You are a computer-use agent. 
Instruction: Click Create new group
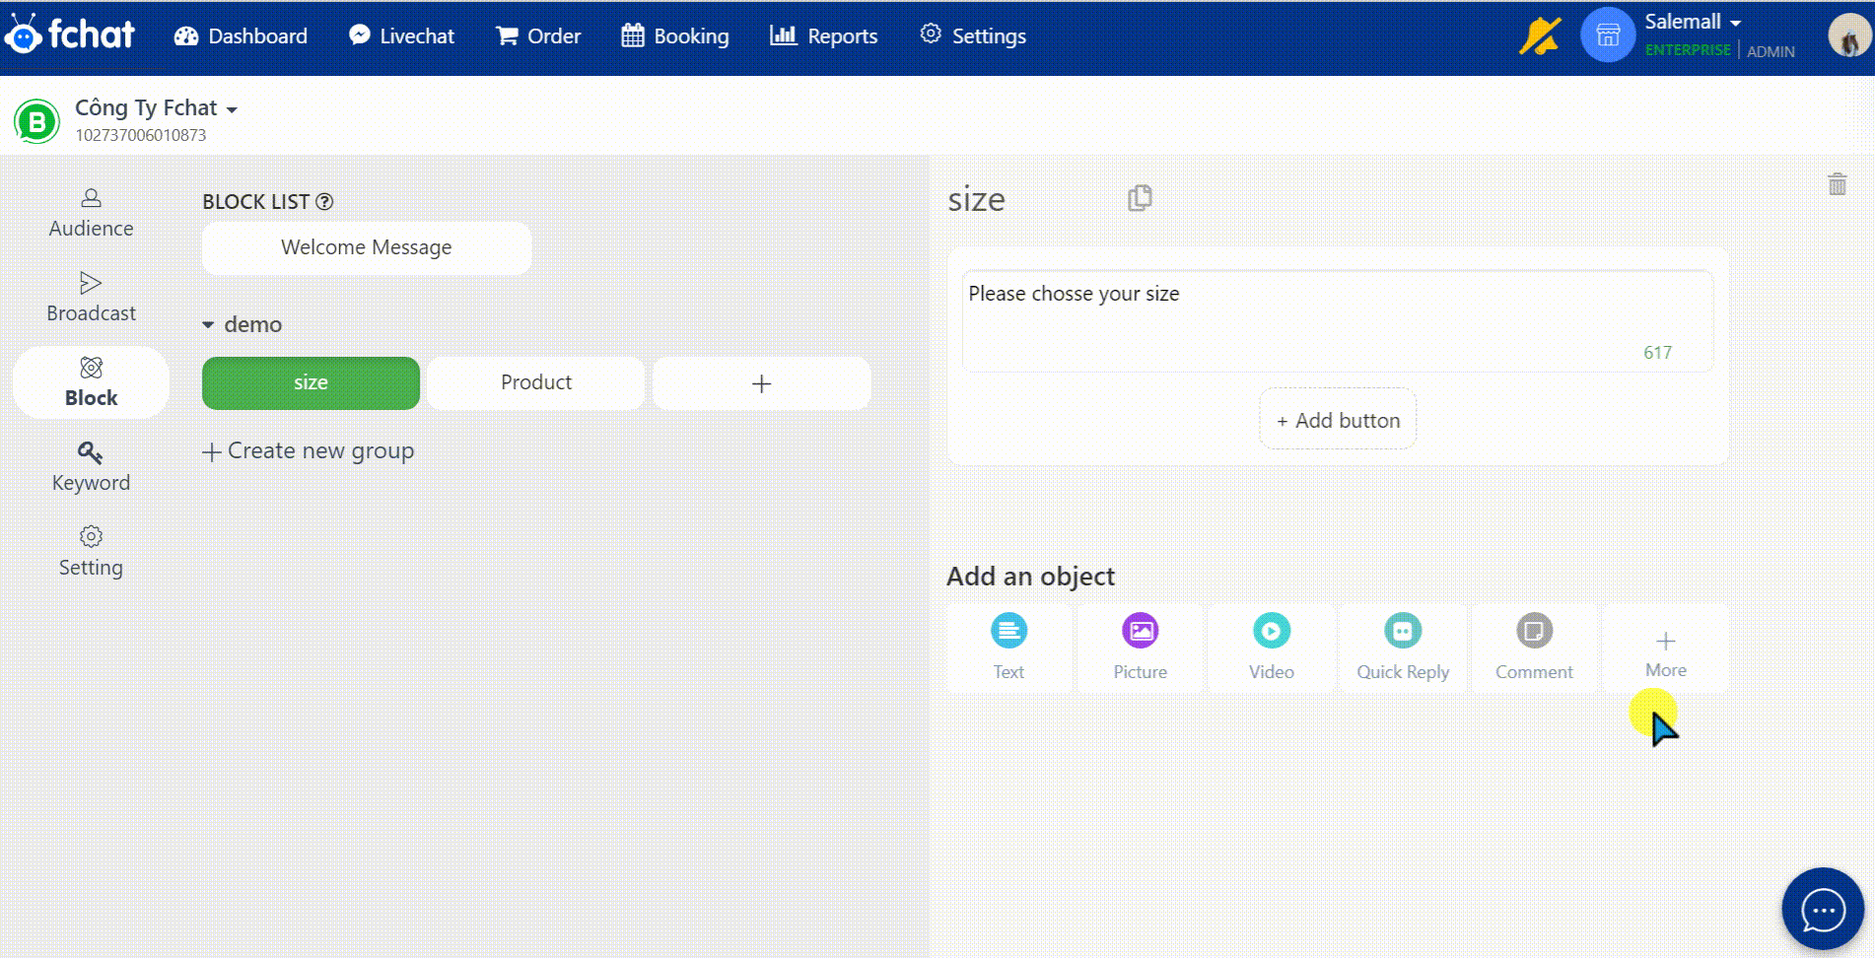click(x=309, y=450)
